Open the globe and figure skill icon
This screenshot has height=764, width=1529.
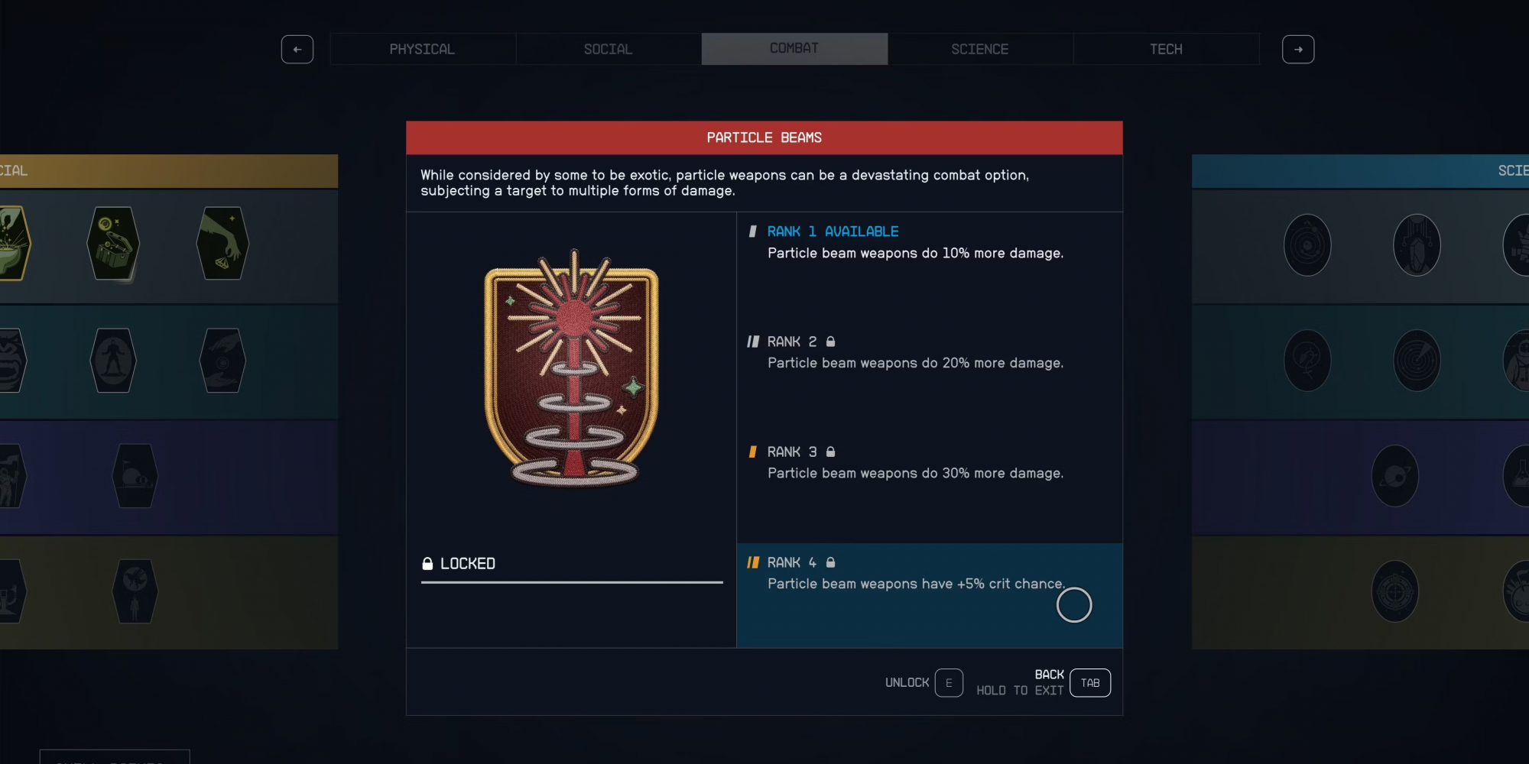pos(135,591)
